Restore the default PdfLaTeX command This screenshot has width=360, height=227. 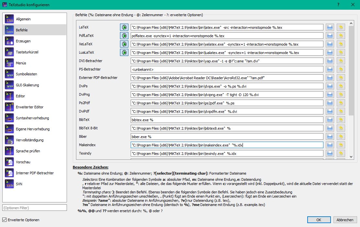point(341,36)
